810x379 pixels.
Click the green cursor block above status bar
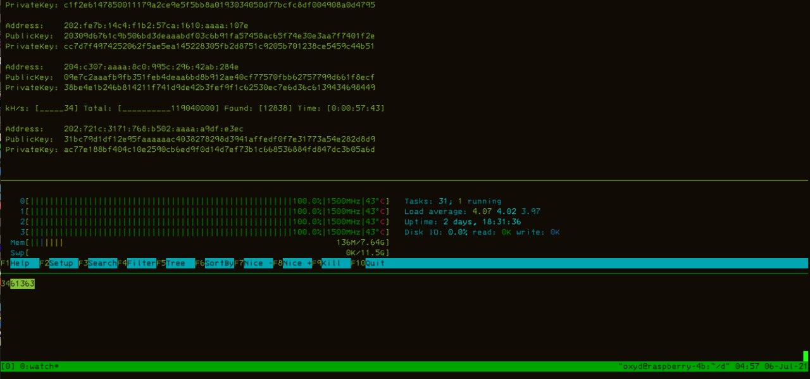click(x=806, y=356)
